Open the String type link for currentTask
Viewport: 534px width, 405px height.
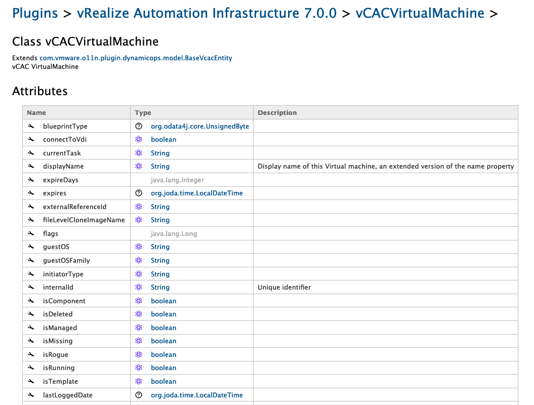click(160, 153)
